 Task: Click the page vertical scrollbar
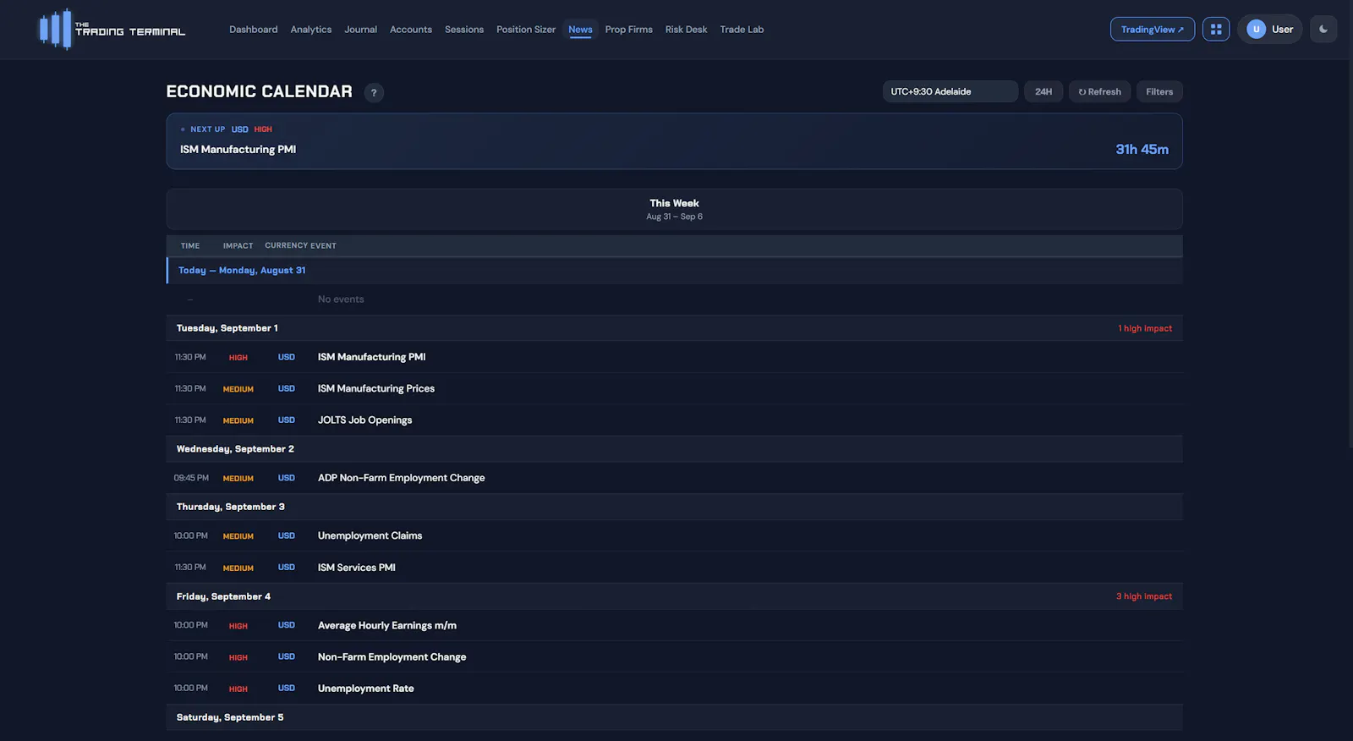point(1350,254)
